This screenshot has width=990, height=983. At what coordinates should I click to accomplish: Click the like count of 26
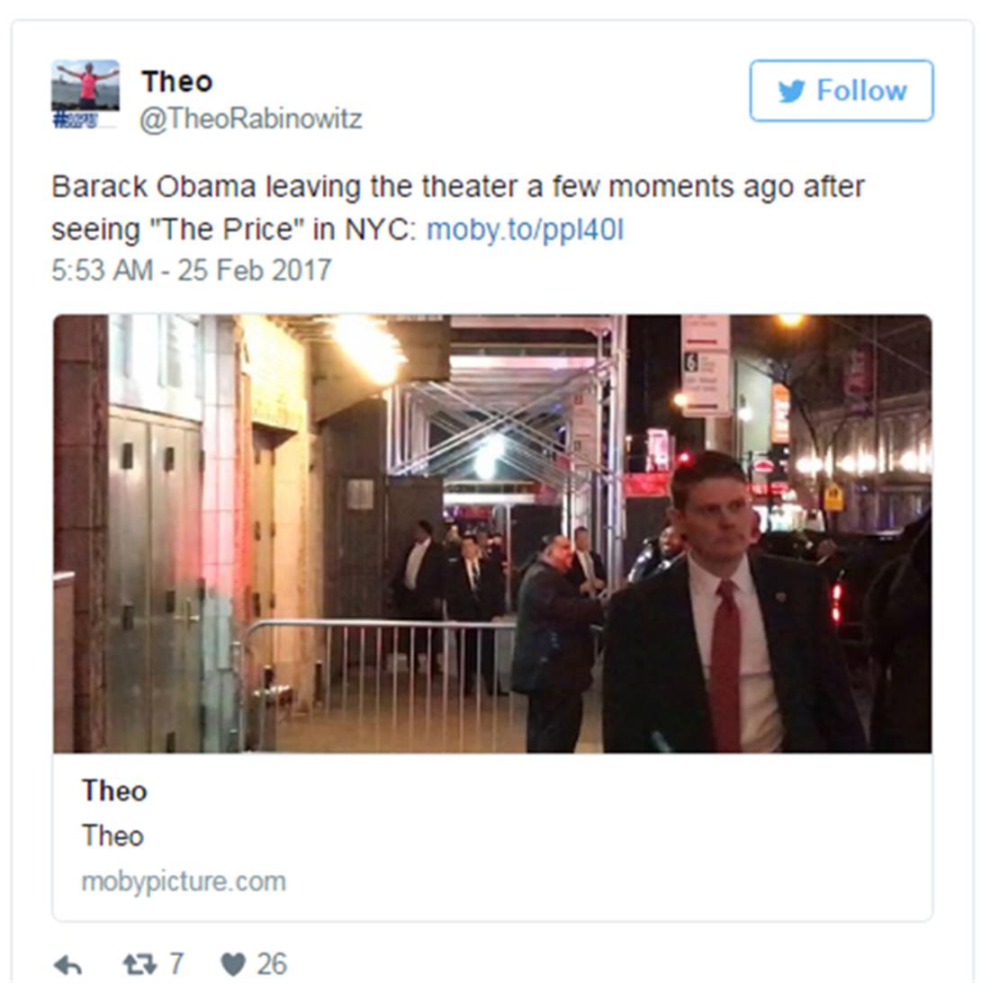[x=272, y=965]
